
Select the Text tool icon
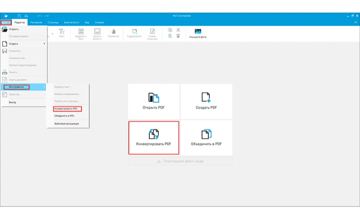coord(62,31)
